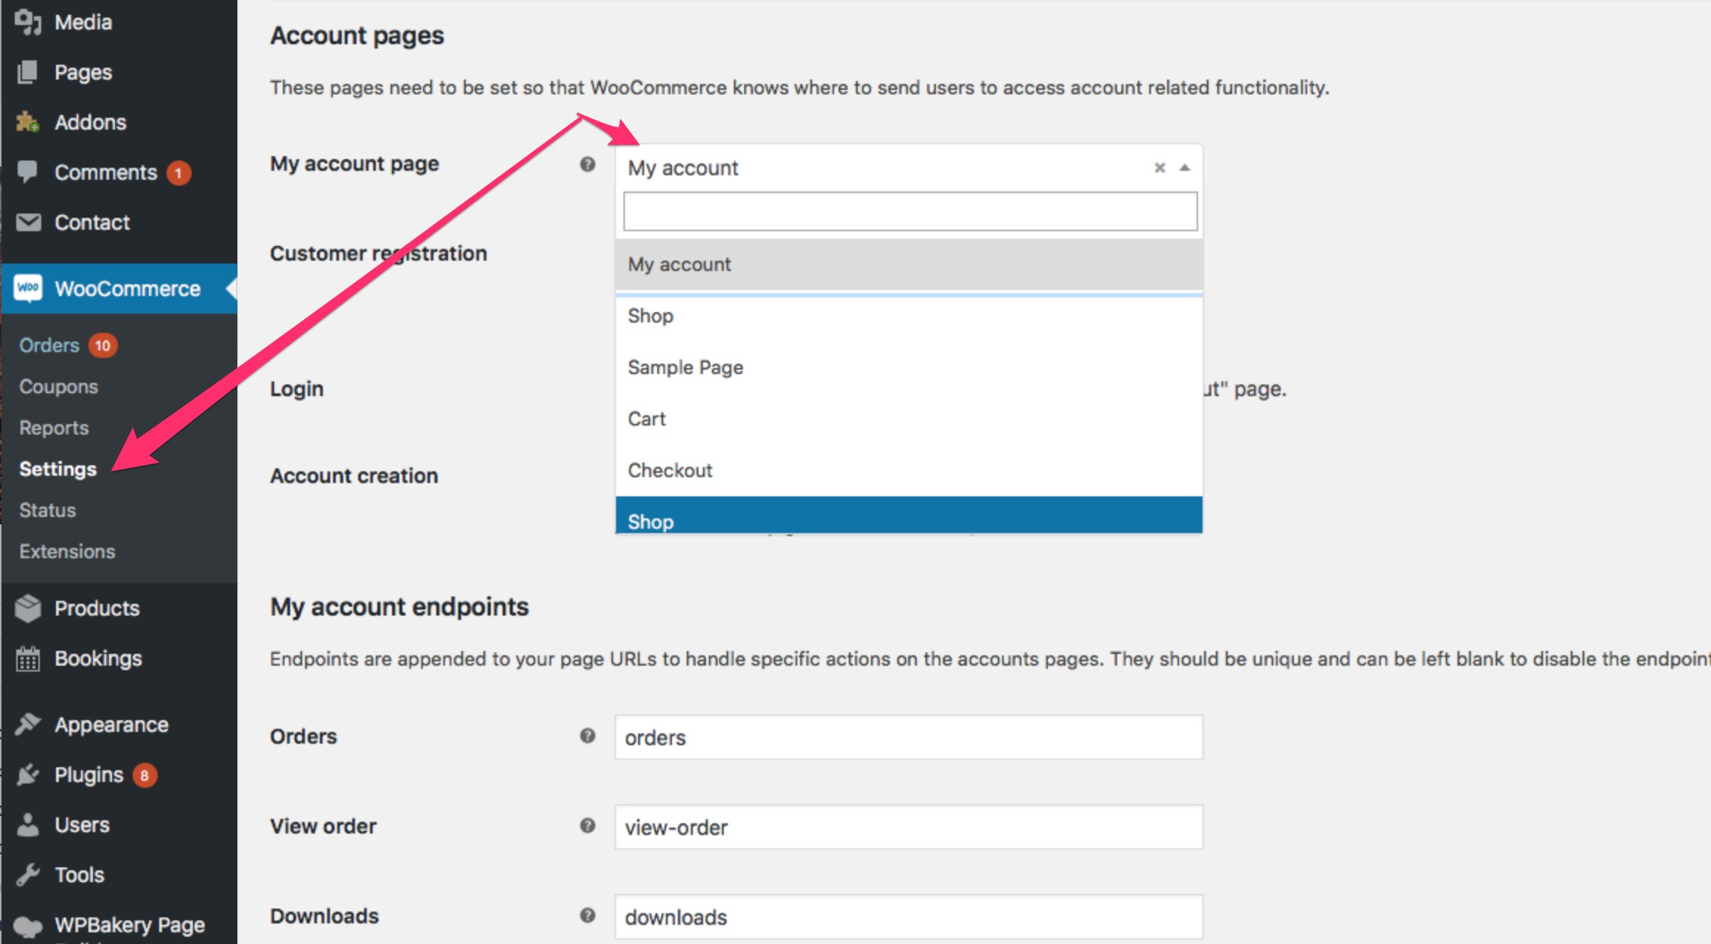Screen dimensions: 1711x944
Task: Click the Customer registration label
Action: pos(379,253)
